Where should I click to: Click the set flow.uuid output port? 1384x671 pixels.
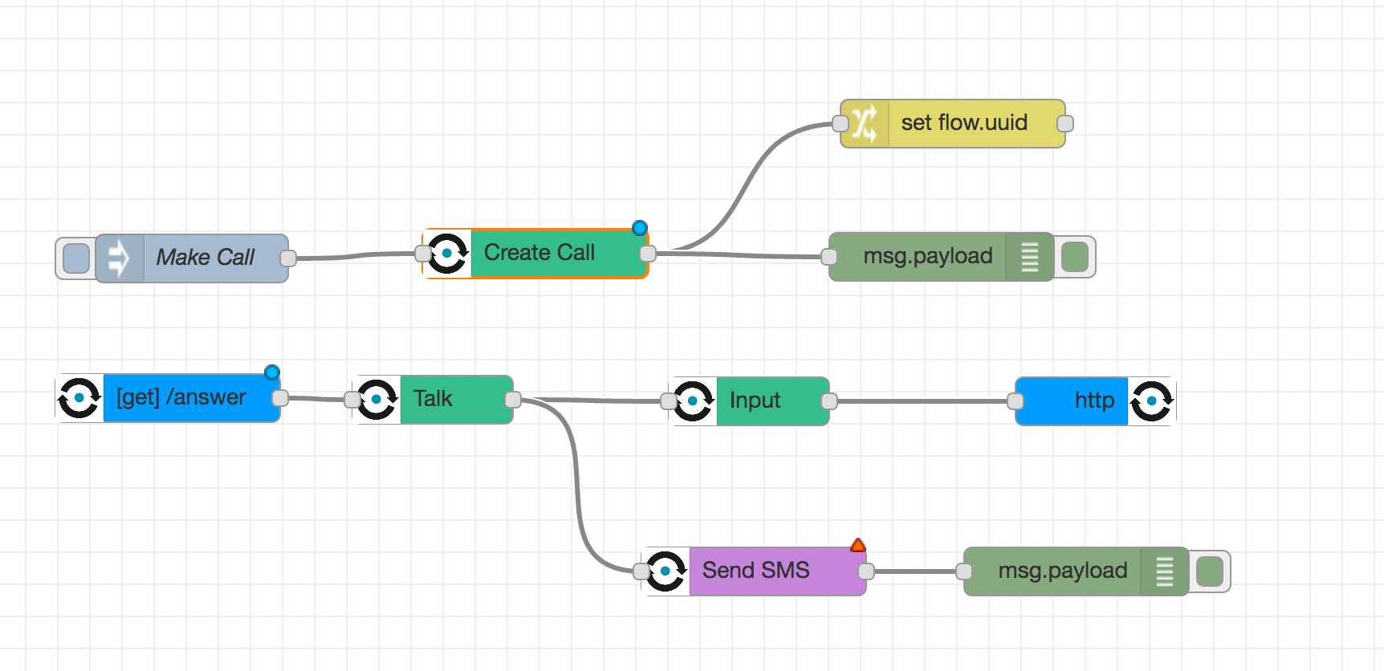[x=1065, y=124]
